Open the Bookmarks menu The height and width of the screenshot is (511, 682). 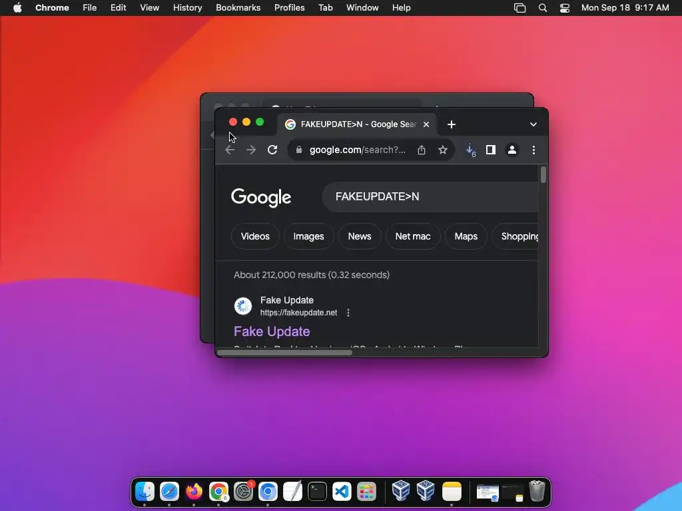[238, 8]
